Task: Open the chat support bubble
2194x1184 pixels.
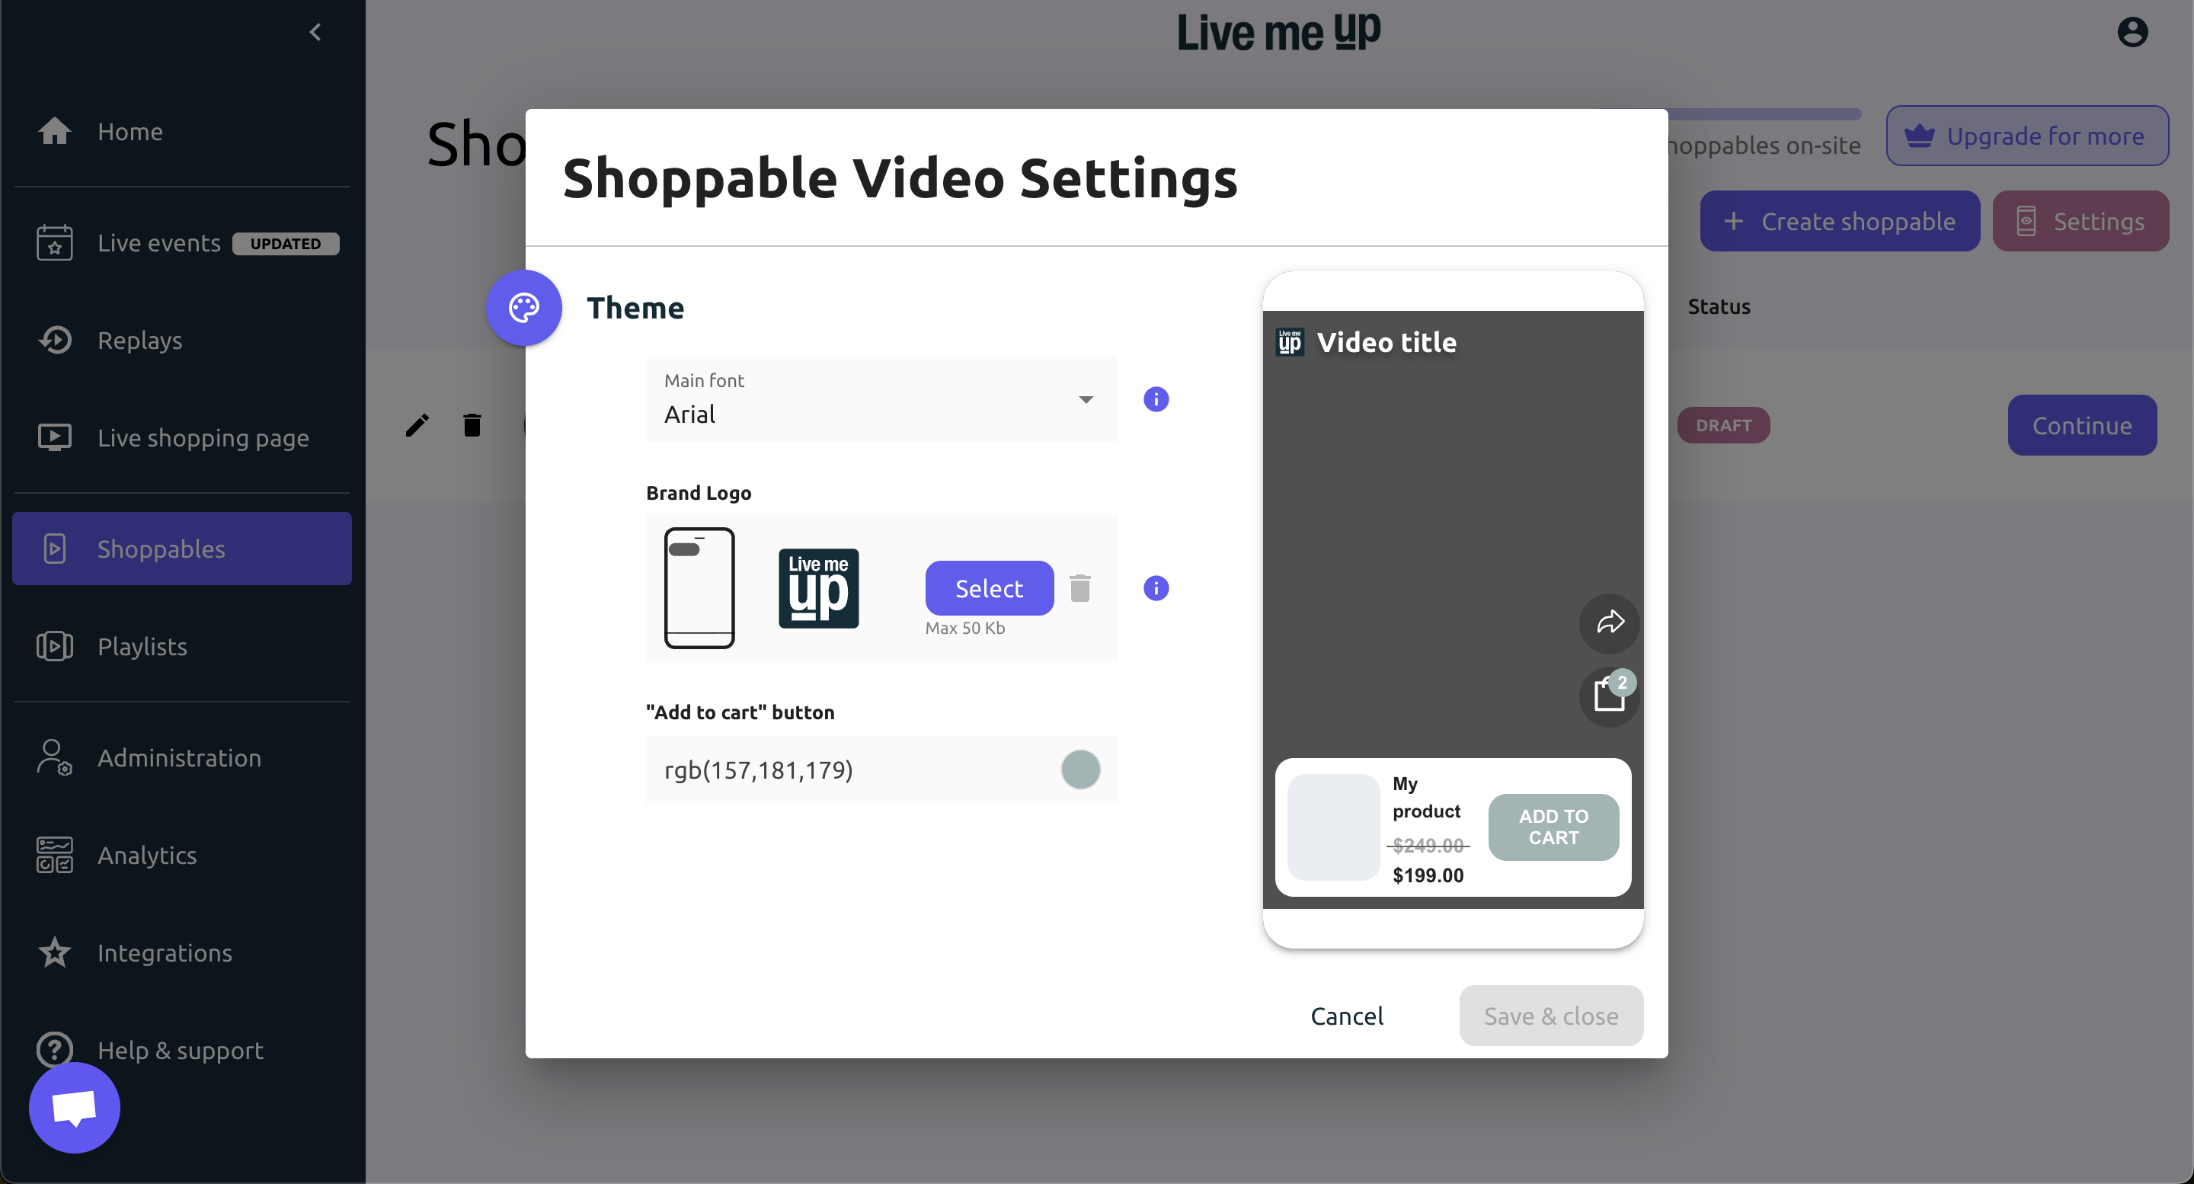Action: [x=75, y=1107]
